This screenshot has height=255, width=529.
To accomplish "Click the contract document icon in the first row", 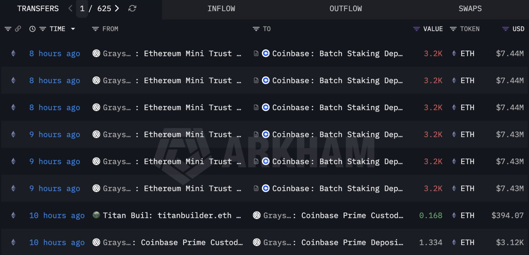I will [x=256, y=53].
